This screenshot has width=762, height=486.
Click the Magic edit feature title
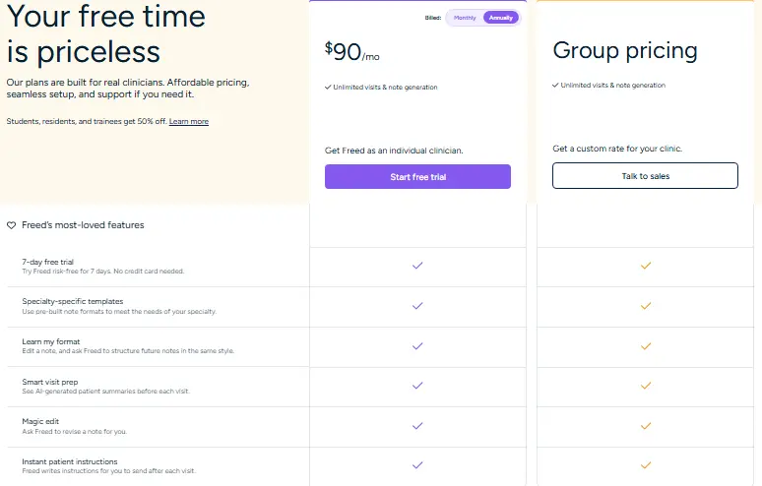(41, 421)
